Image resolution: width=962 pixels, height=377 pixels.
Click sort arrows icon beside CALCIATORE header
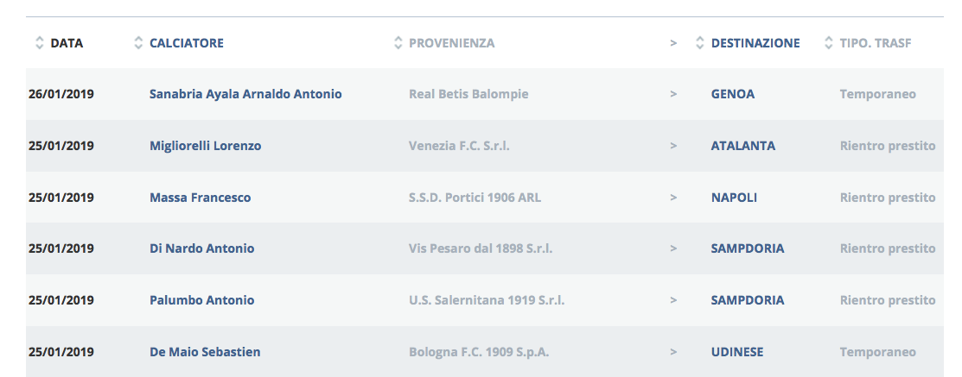[x=138, y=43]
